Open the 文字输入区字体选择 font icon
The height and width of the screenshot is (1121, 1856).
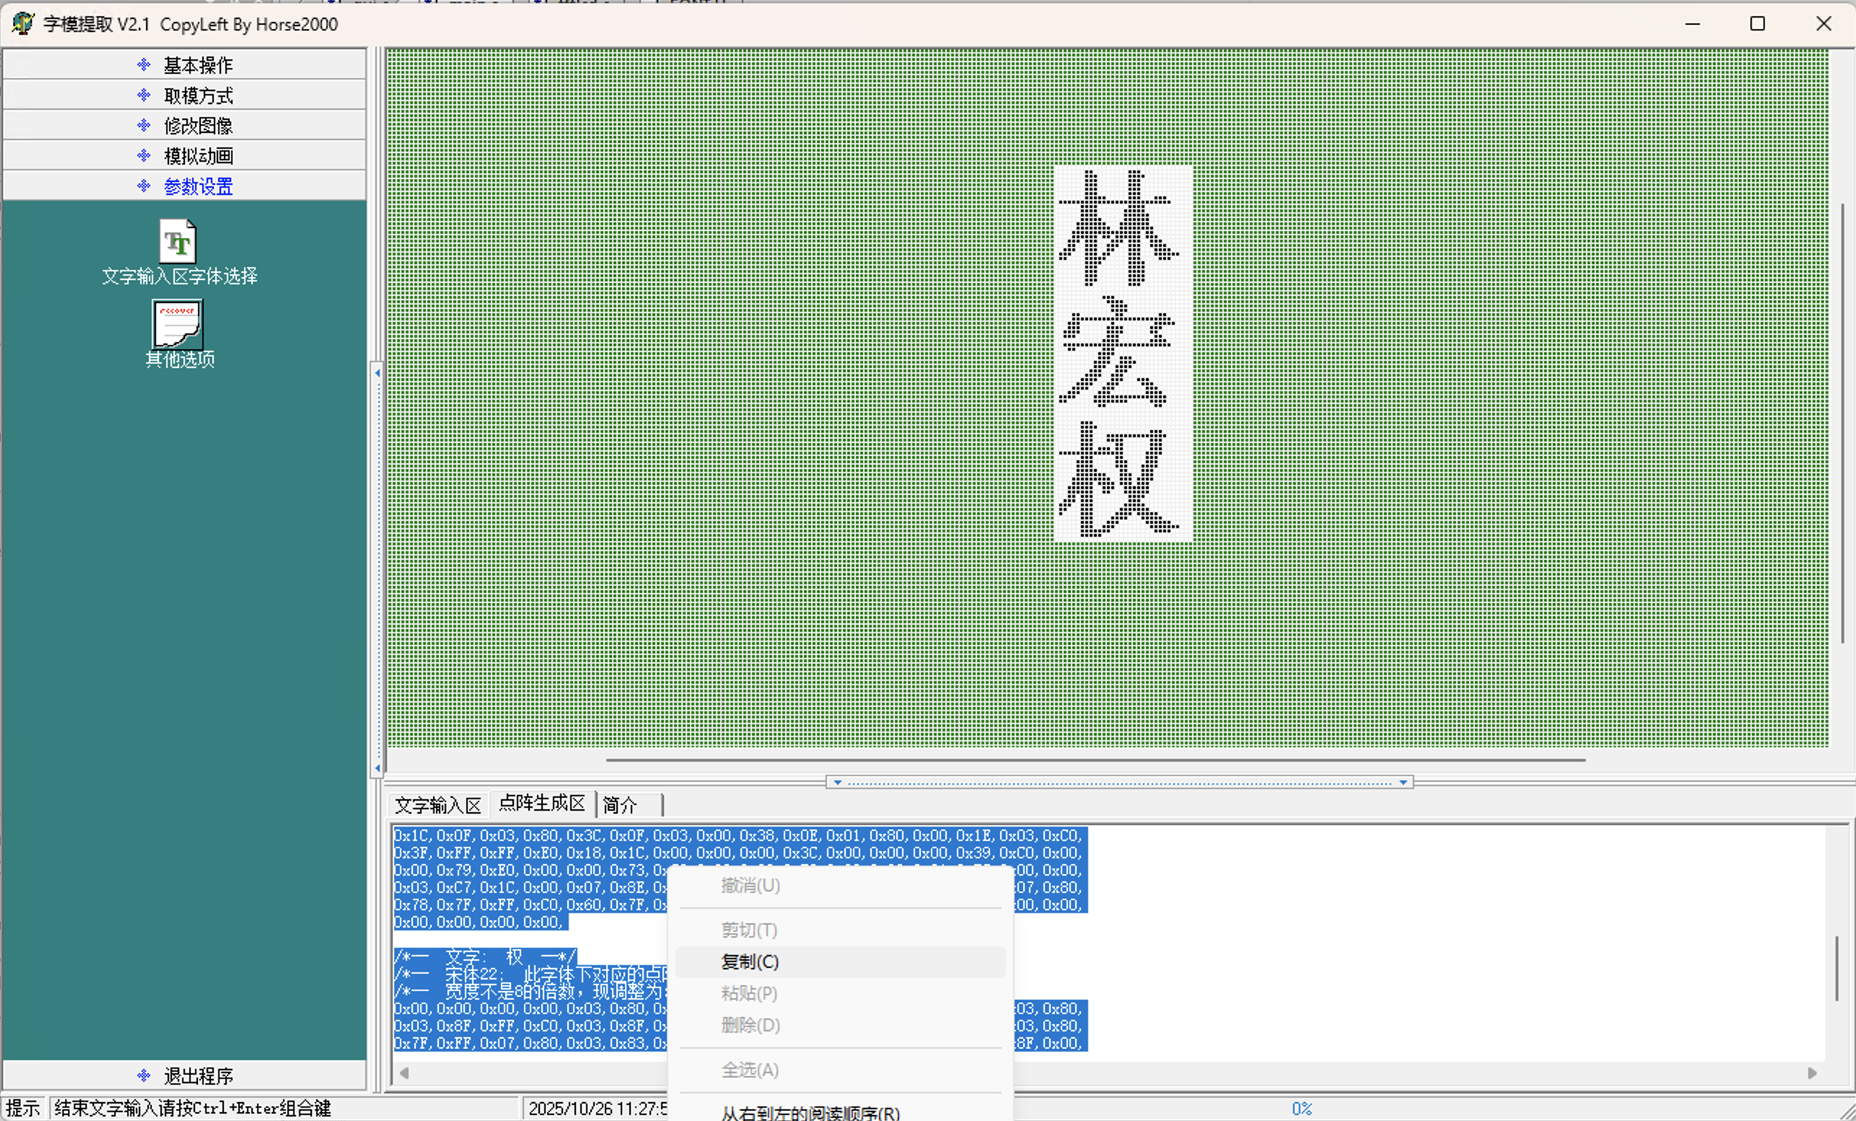pyautogui.click(x=178, y=241)
